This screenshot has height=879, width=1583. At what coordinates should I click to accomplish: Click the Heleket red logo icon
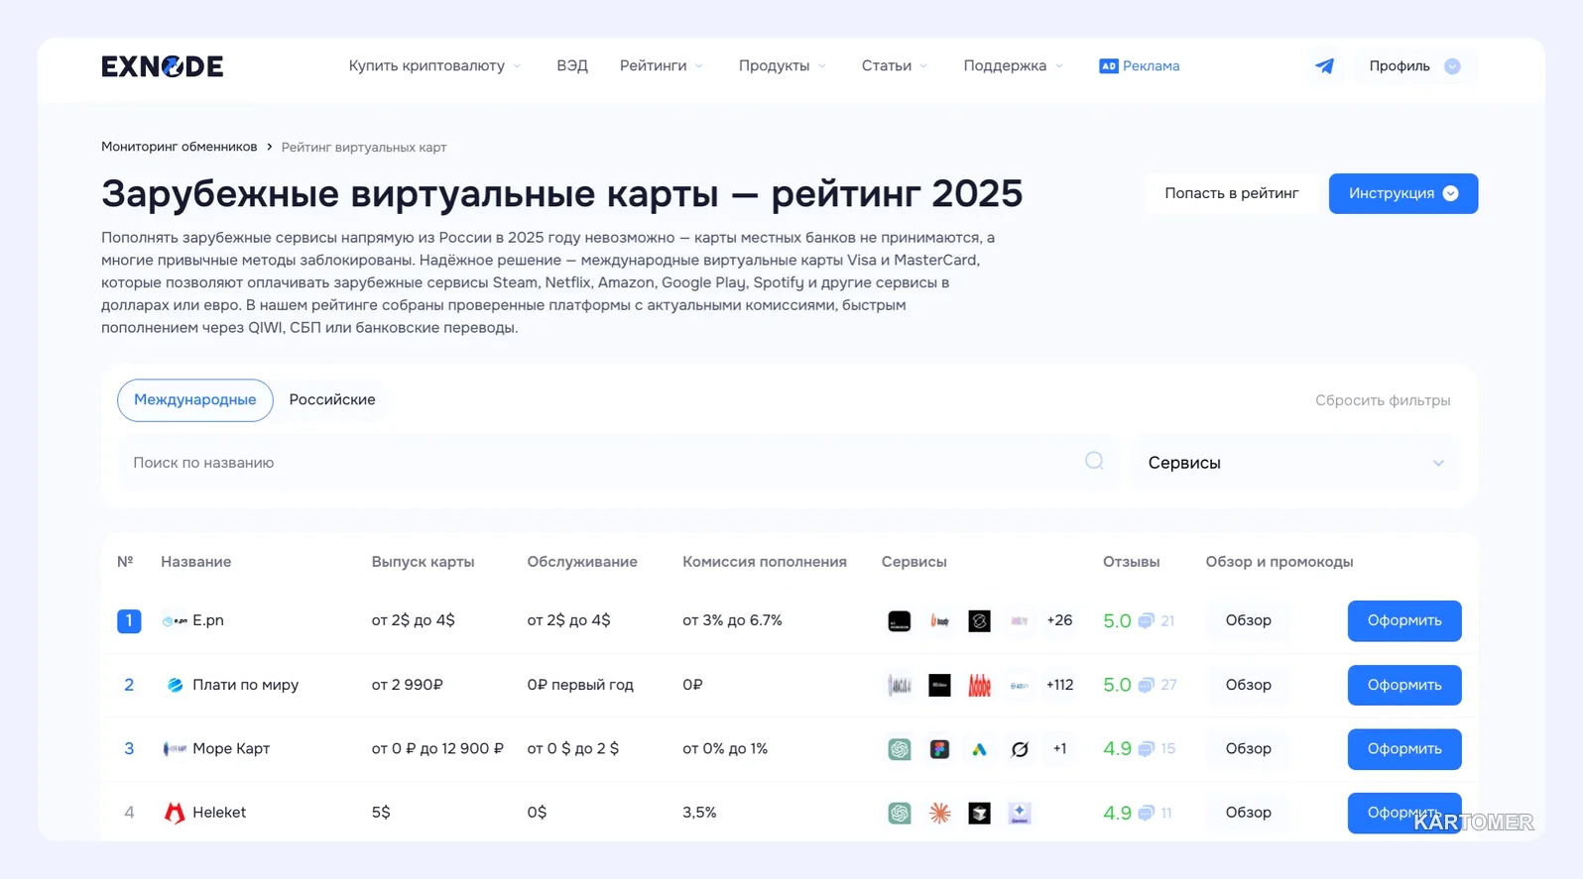pos(175,813)
